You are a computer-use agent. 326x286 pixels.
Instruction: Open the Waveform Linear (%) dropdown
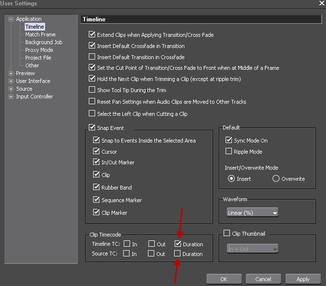point(253,212)
